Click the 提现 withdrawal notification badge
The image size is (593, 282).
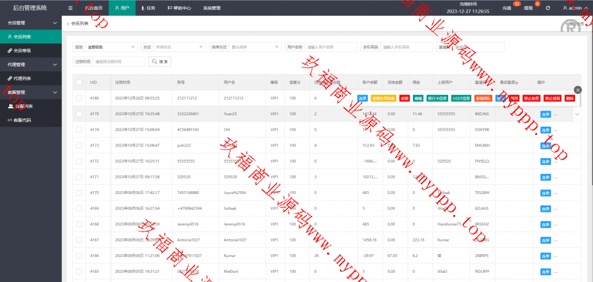tap(537, 4)
